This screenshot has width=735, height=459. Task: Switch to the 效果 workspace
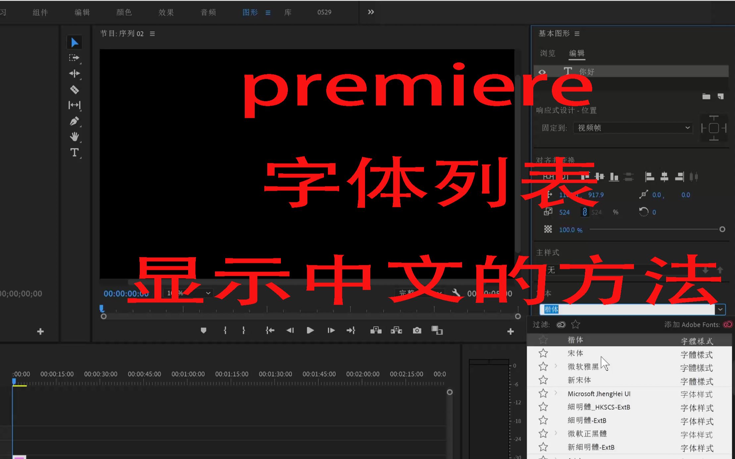166,12
